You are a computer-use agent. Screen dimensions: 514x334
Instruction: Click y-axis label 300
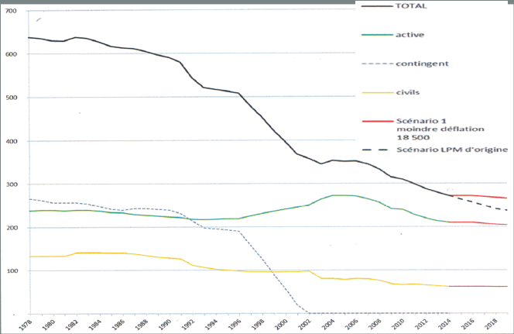pos(11,184)
